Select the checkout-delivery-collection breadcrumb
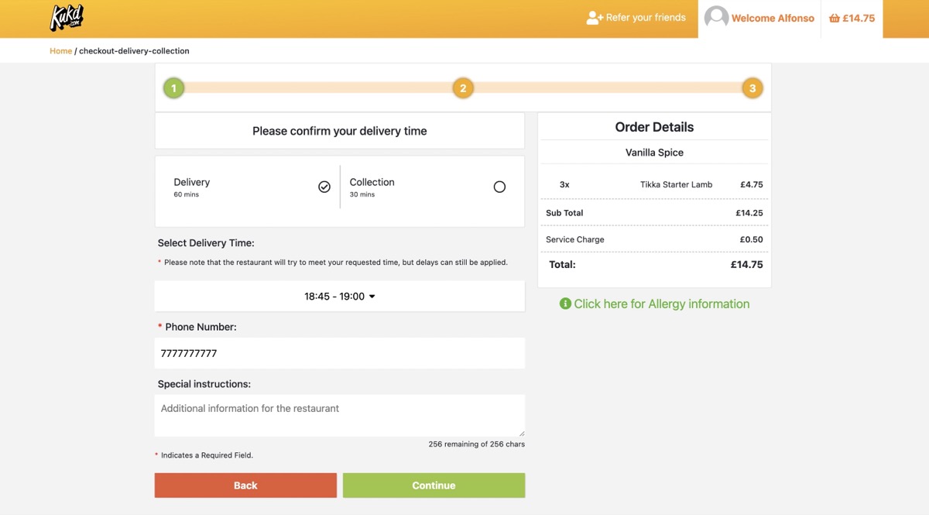Image resolution: width=929 pixels, height=515 pixels. [x=132, y=50]
